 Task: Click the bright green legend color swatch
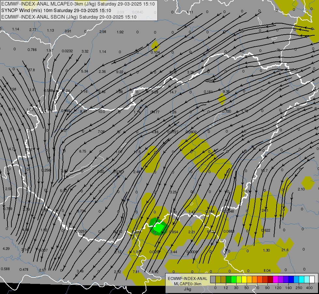[234, 279]
